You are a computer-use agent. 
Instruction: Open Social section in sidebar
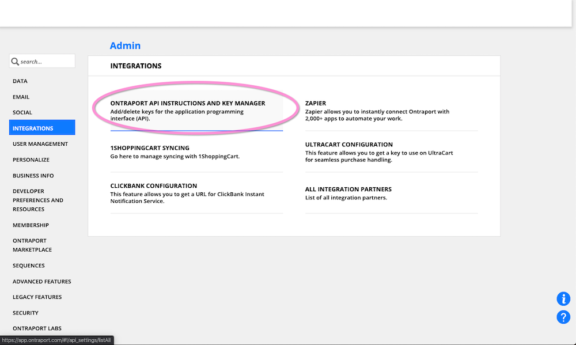point(22,112)
